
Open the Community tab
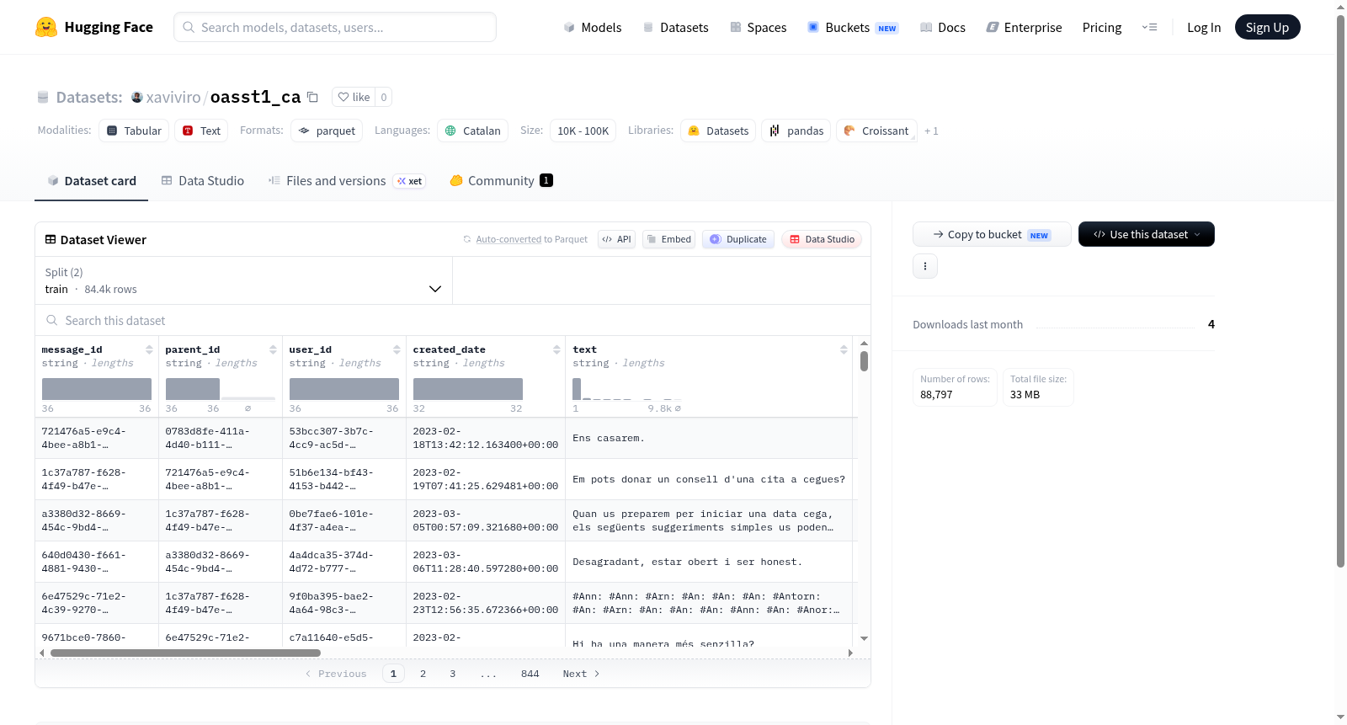click(x=501, y=180)
